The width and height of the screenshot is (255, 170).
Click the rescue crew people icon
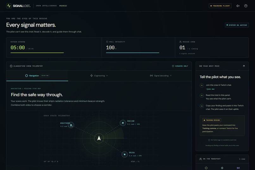(180, 42)
